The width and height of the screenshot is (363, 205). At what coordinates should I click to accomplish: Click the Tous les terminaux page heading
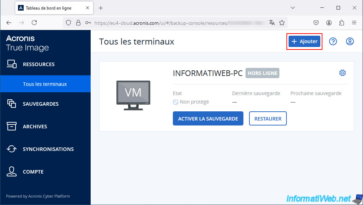point(137,42)
